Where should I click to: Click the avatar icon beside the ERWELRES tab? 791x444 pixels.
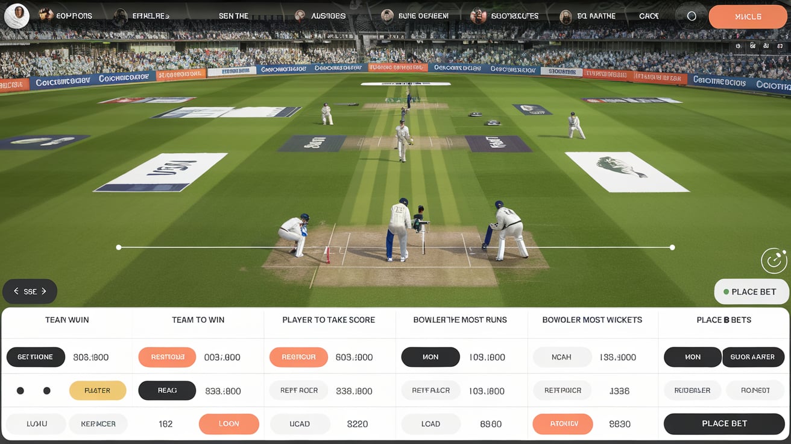121,16
